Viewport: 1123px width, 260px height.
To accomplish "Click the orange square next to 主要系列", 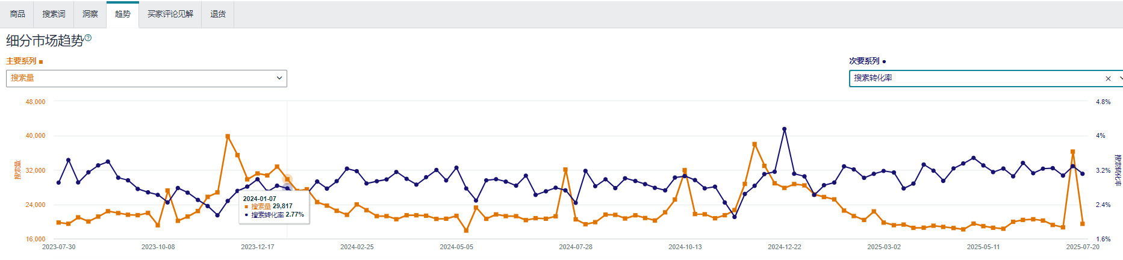I will (x=41, y=62).
